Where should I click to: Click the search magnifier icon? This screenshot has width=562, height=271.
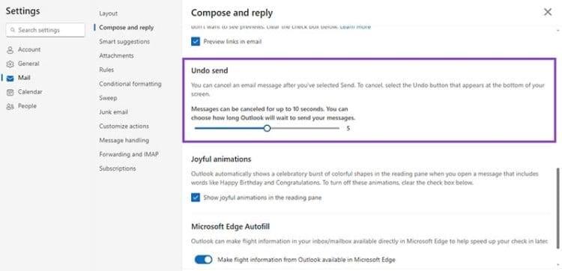[x=13, y=31]
